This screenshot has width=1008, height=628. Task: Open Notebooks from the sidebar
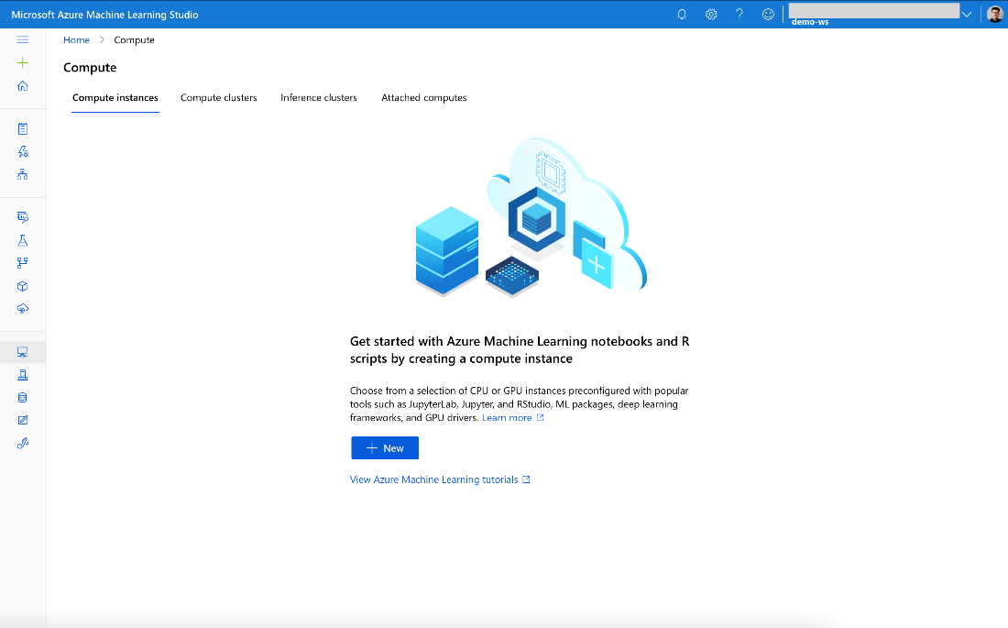[x=23, y=128]
